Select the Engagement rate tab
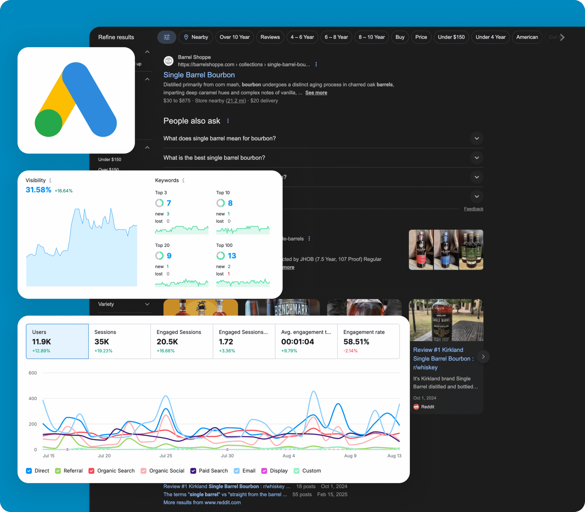Image resolution: width=585 pixels, height=512 pixels. (368, 341)
